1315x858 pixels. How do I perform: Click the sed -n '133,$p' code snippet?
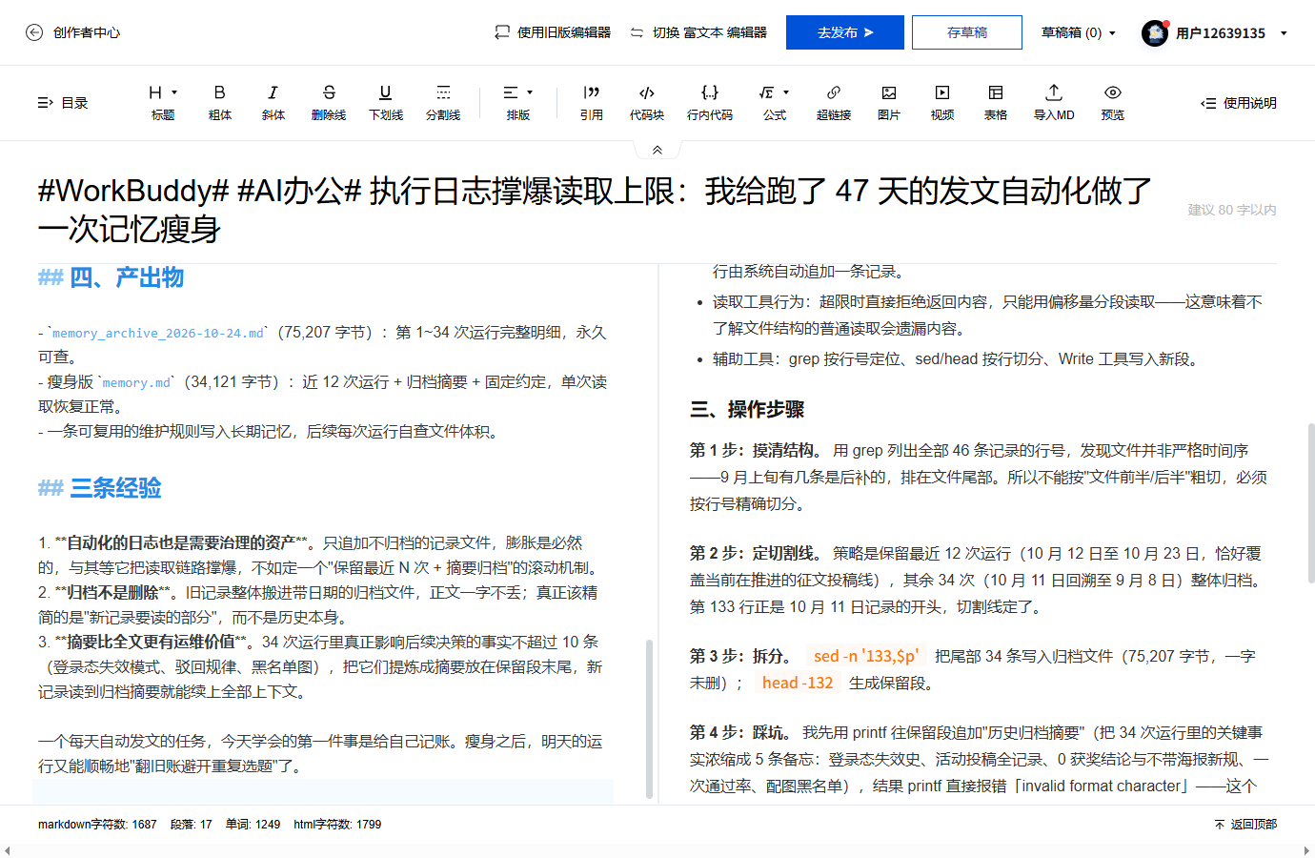click(866, 656)
